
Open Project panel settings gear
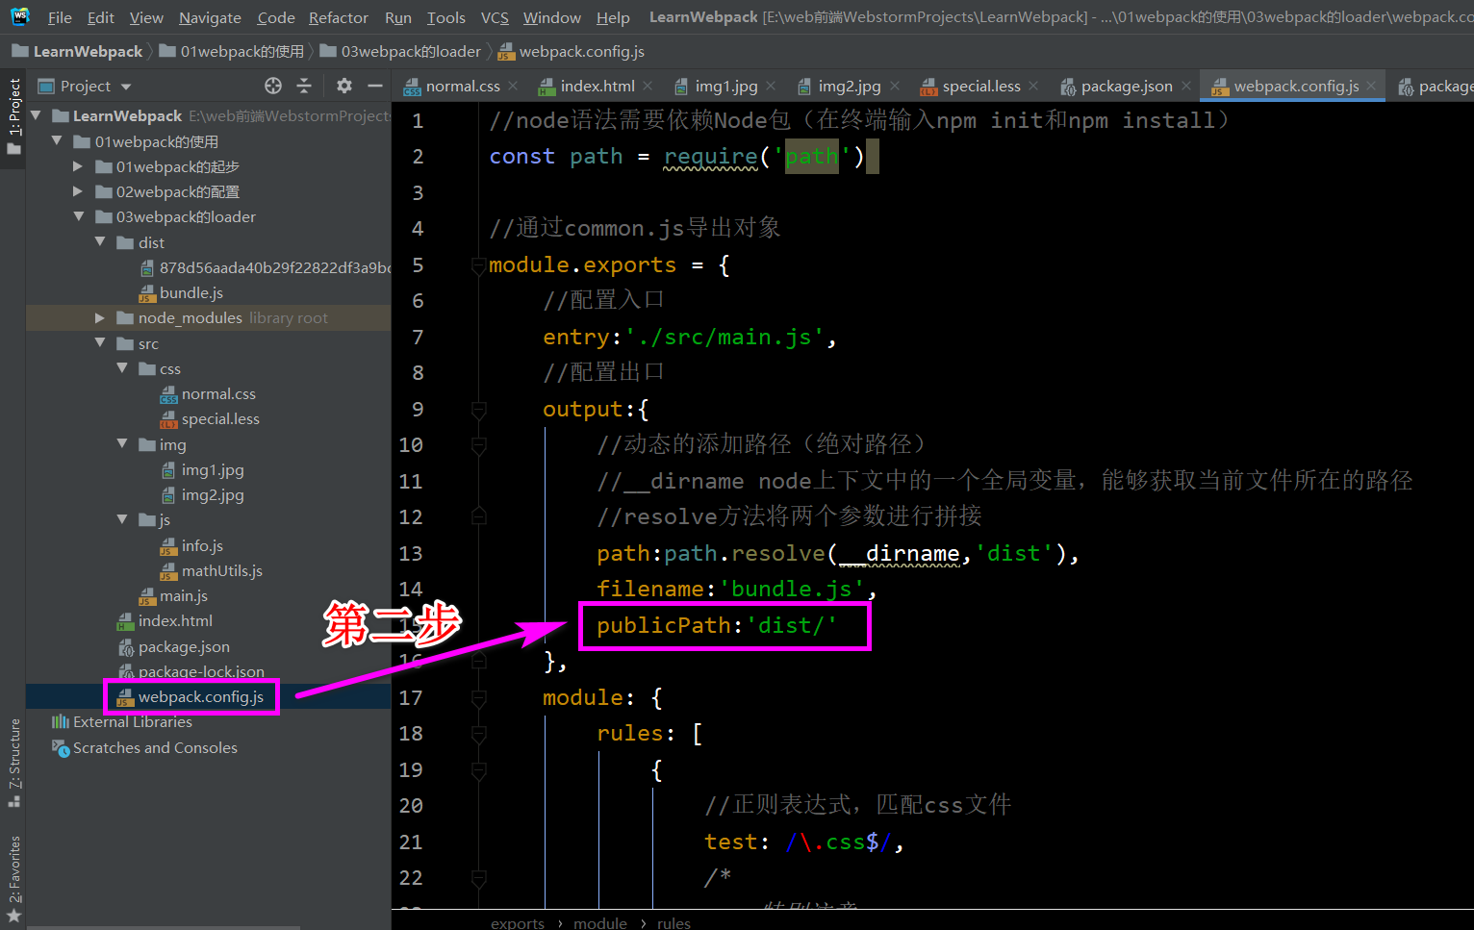(344, 86)
